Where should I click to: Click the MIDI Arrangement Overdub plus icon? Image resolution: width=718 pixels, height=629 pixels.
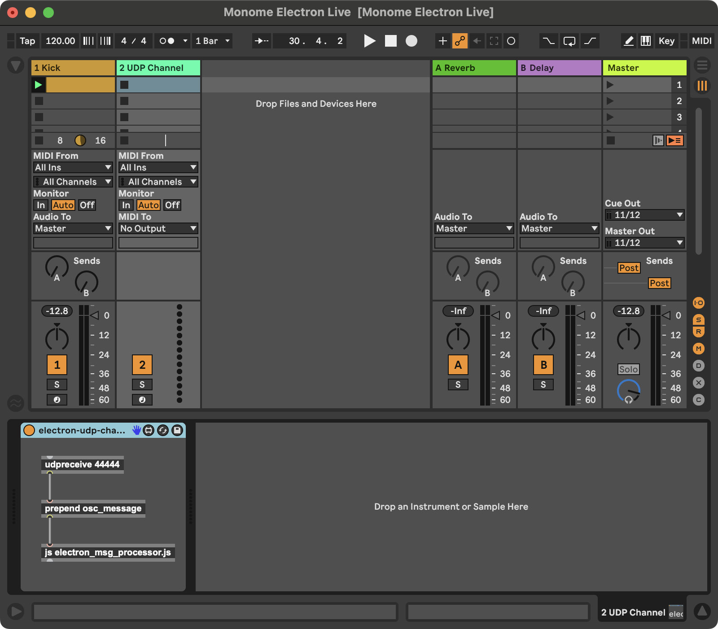(442, 41)
